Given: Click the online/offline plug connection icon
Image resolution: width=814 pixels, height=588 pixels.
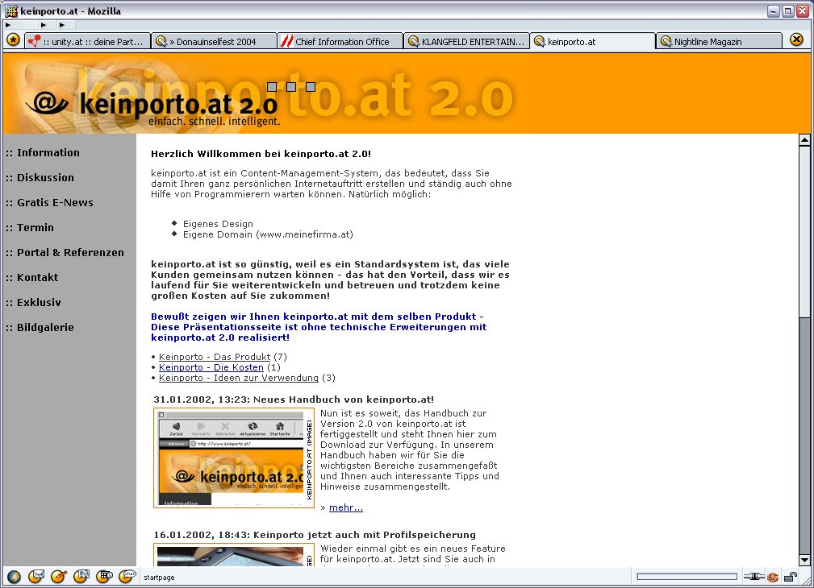Looking at the screenshot, I should click(x=753, y=577).
